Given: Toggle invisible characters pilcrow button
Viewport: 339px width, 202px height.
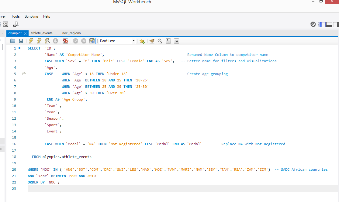Looking at the screenshot, I should 168,41.
